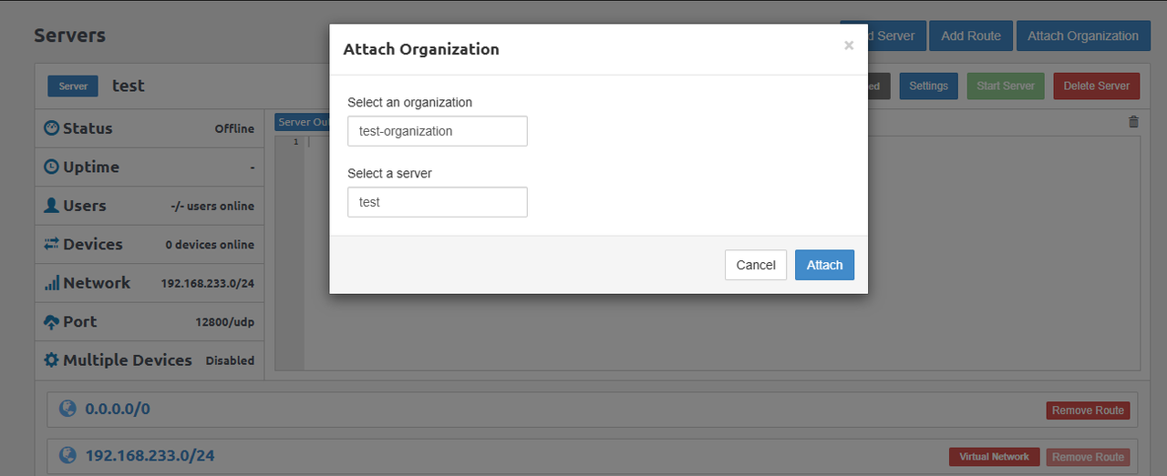Click the 'Offline' status value
This screenshot has height=476, width=1167.
[x=234, y=128]
